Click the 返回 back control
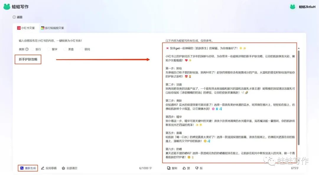The height and width of the screenshot is (175, 319). pyautogui.click(x=18, y=17)
